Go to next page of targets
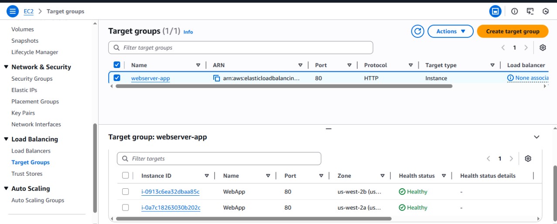 pos(511,159)
